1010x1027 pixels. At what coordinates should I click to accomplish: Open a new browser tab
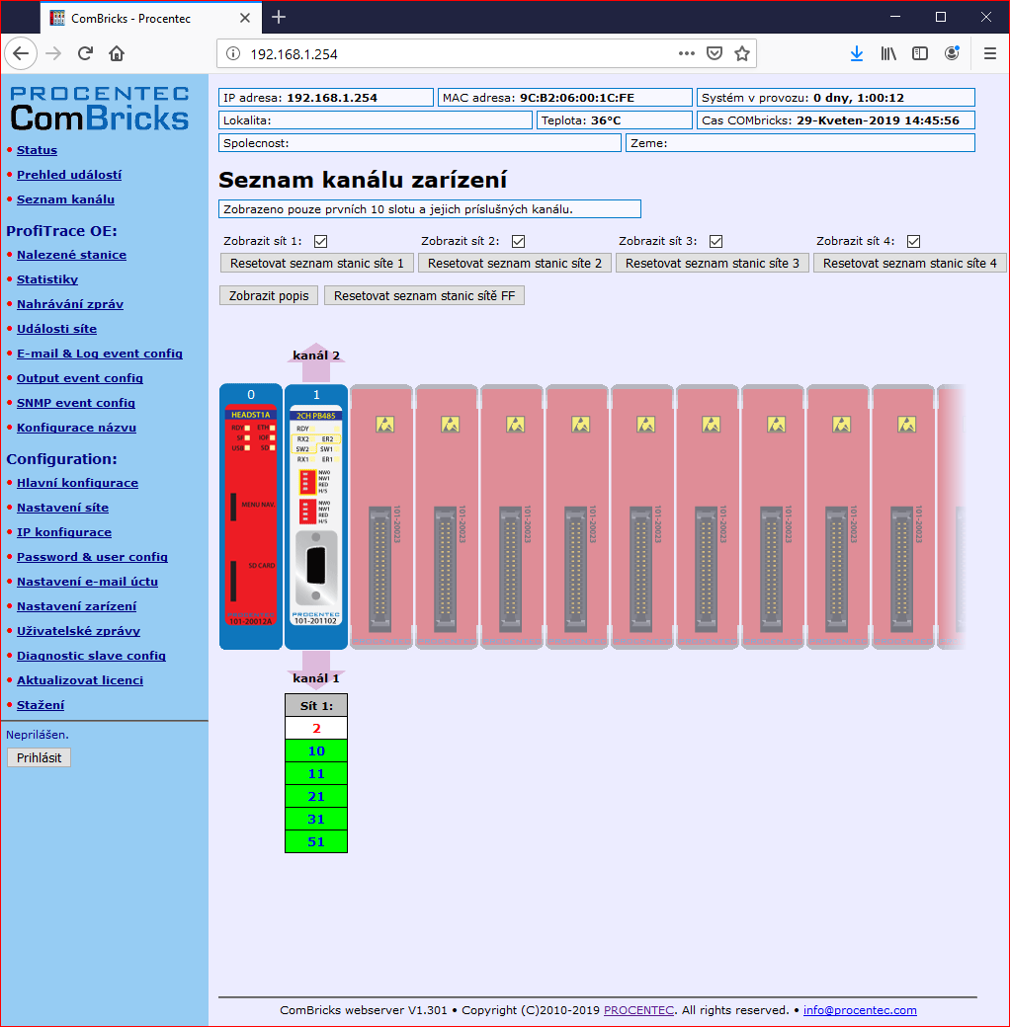[x=279, y=17]
